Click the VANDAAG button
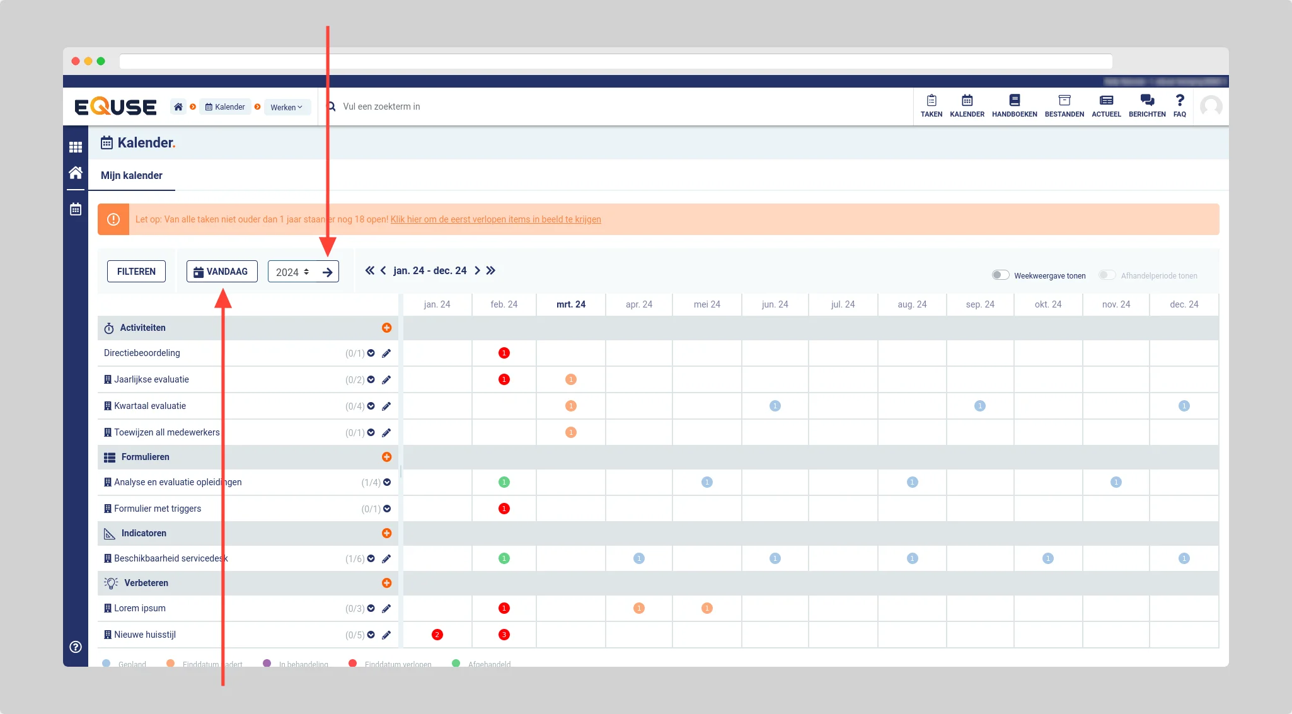 tap(221, 272)
